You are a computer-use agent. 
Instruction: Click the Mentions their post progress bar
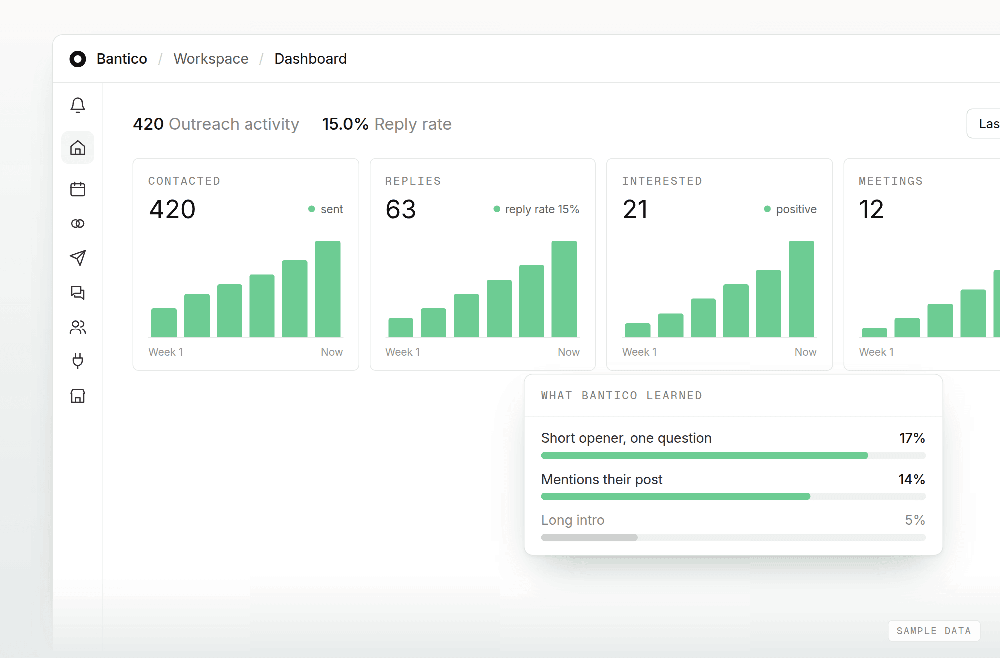[733, 496]
